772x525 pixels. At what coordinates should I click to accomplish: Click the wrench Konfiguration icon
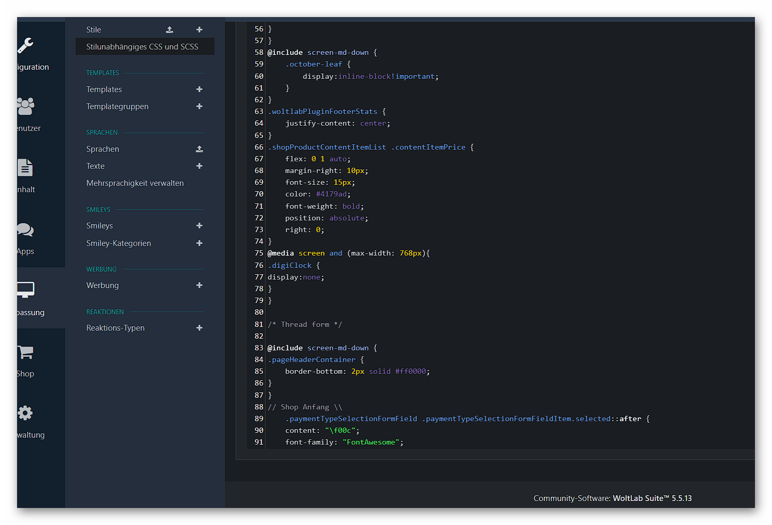pyautogui.click(x=26, y=46)
